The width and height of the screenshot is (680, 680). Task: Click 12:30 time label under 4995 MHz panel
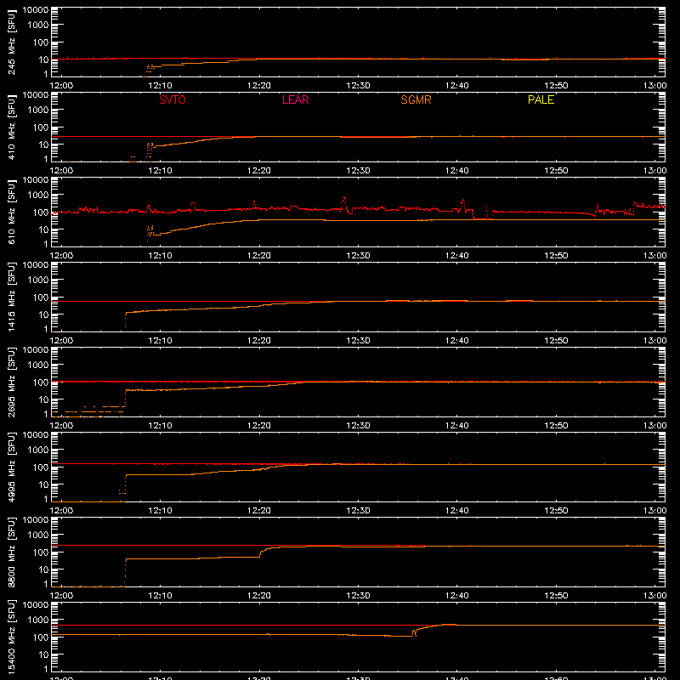tap(358, 511)
